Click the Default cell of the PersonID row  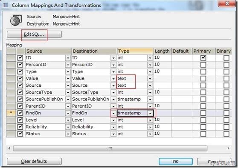(182, 65)
